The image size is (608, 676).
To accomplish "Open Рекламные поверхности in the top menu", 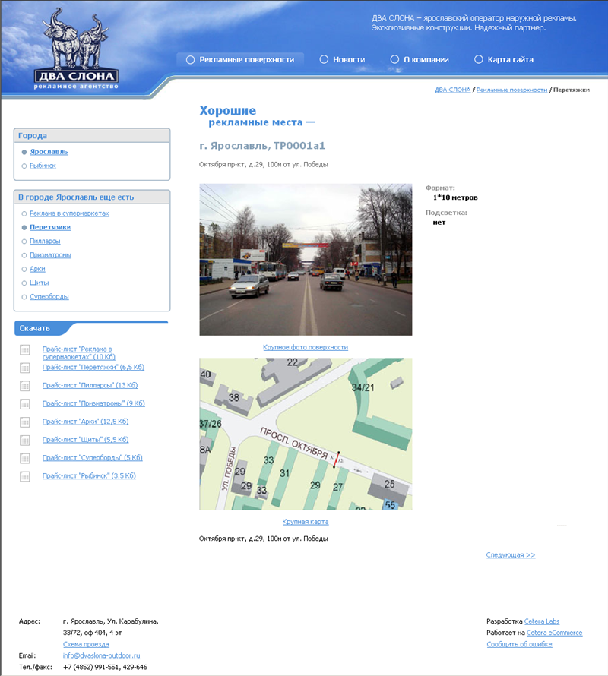I will point(246,59).
